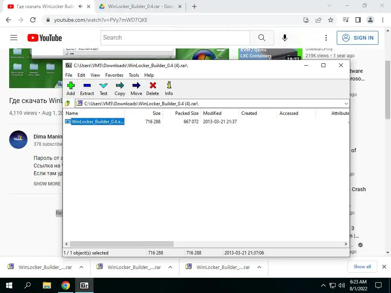
Task: Open File Explorer from the taskbar
Action: (x=47, y=285)
